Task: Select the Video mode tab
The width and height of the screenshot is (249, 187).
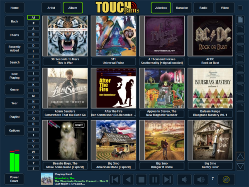Action: pyautogui.click(x=225, y=7)
